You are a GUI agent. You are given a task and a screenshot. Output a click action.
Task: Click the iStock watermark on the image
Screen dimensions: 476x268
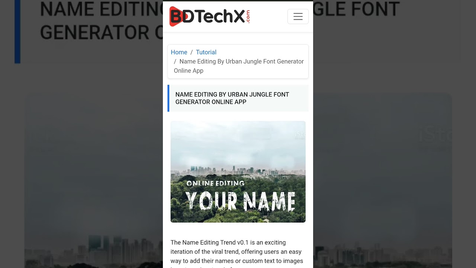(x=300, y=134)
